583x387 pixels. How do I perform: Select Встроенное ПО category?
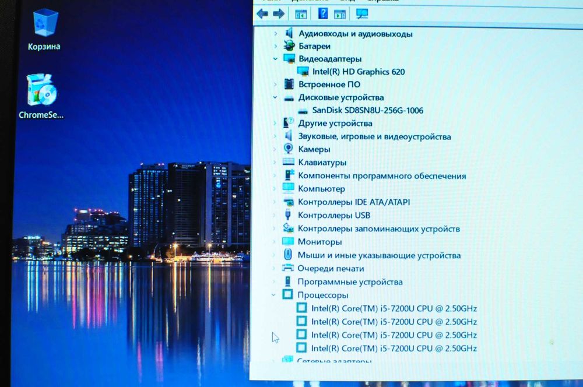click(329, 85)
